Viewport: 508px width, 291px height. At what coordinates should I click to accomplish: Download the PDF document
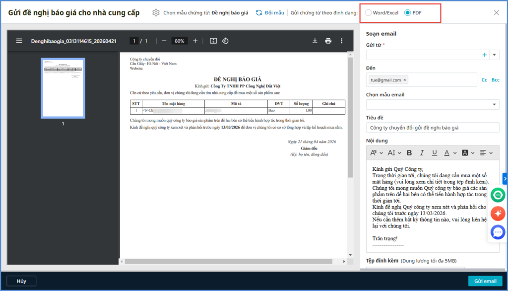(x=315, y=41)
